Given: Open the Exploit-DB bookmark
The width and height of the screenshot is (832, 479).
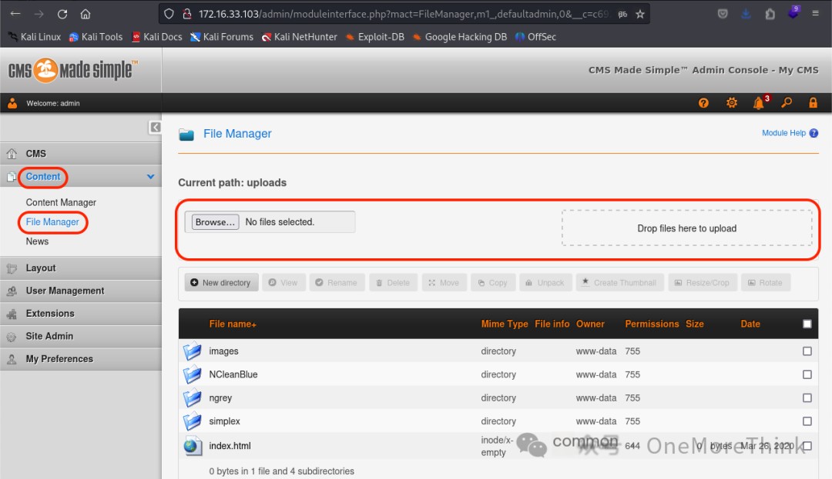Looking at the screenshot, I should pos(374,37).
